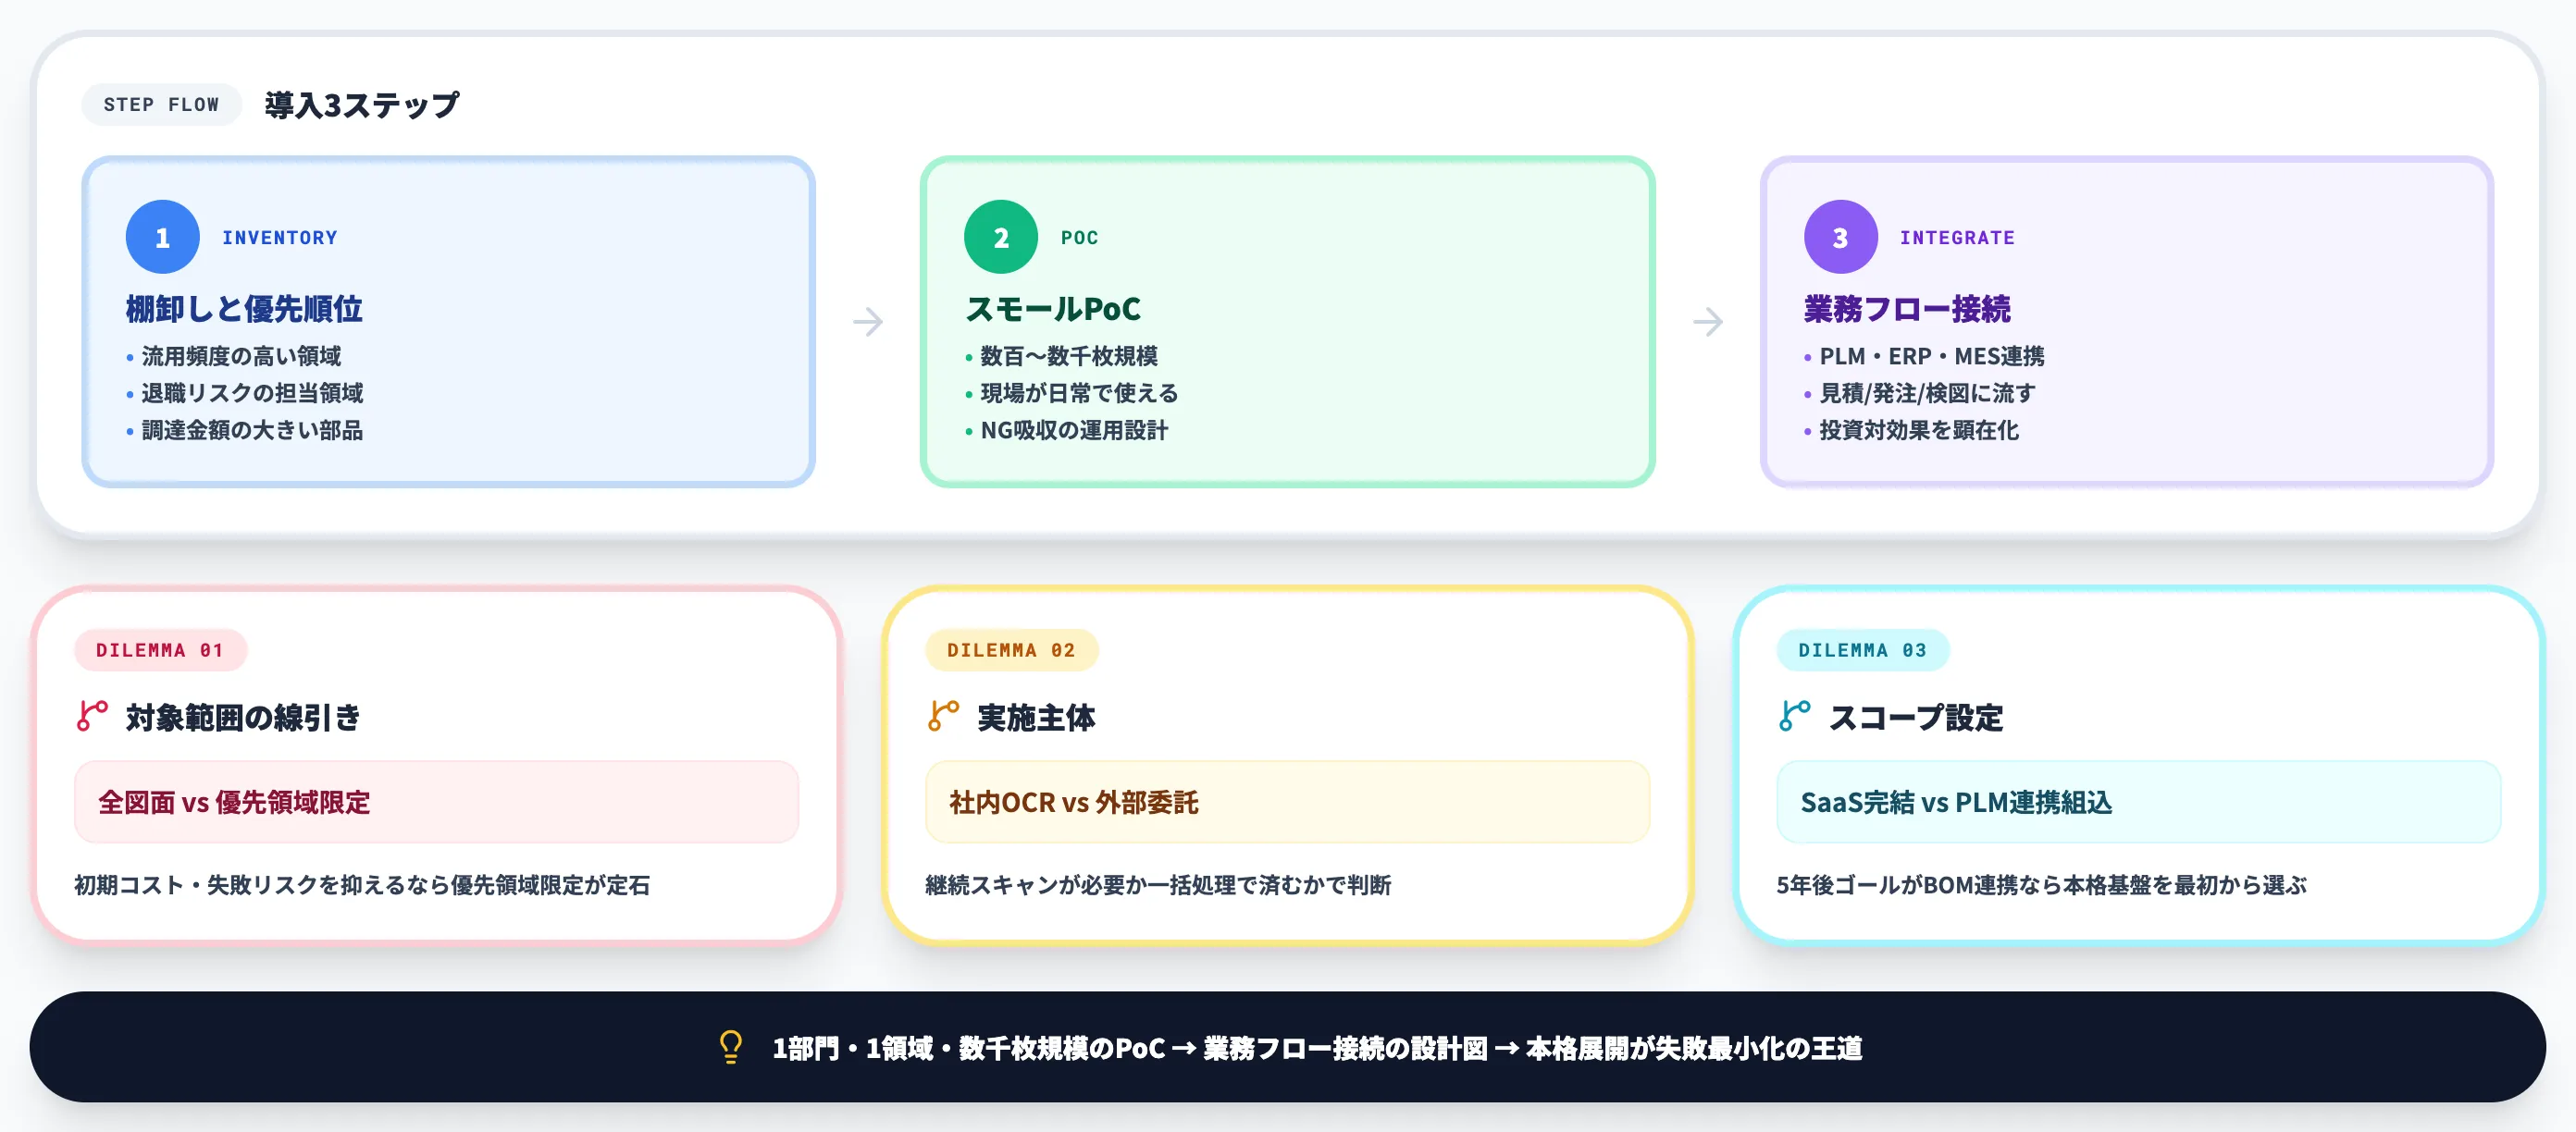Select the STEP FLOW badge

pyautogui.click(x=161, y=103)
